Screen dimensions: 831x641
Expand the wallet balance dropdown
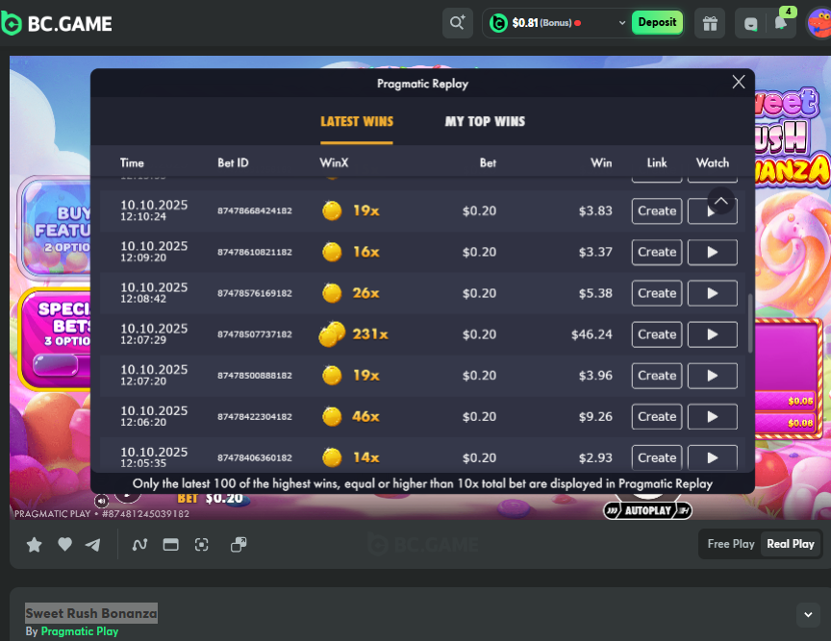pos(621,23)
